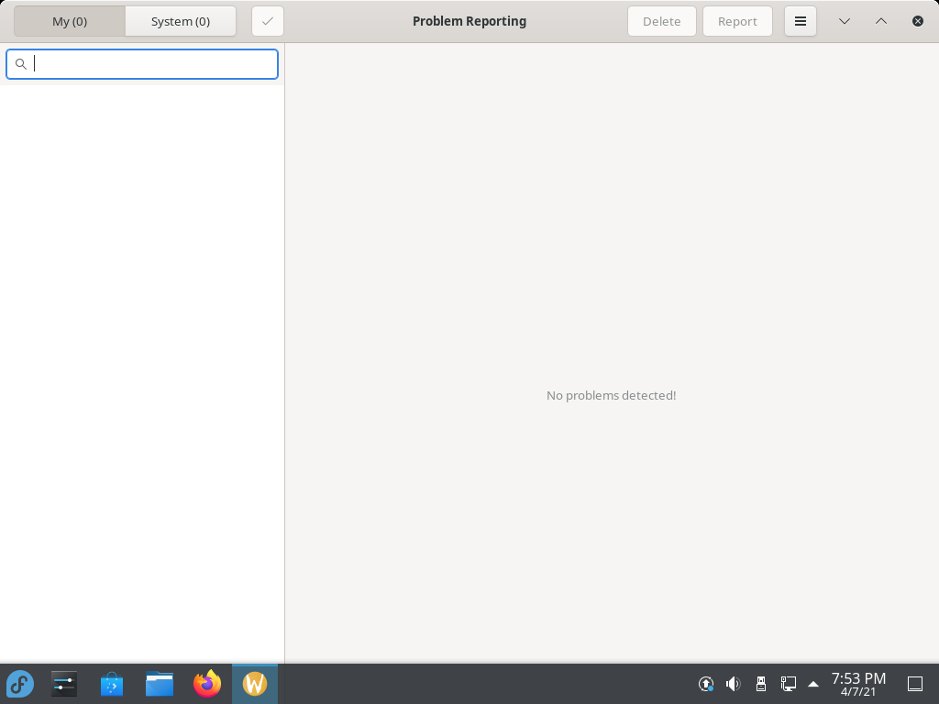Open the system settings sliders icon in taskbar
The width and height of the screenshot is (939, 704).
[x=63, y=684]
